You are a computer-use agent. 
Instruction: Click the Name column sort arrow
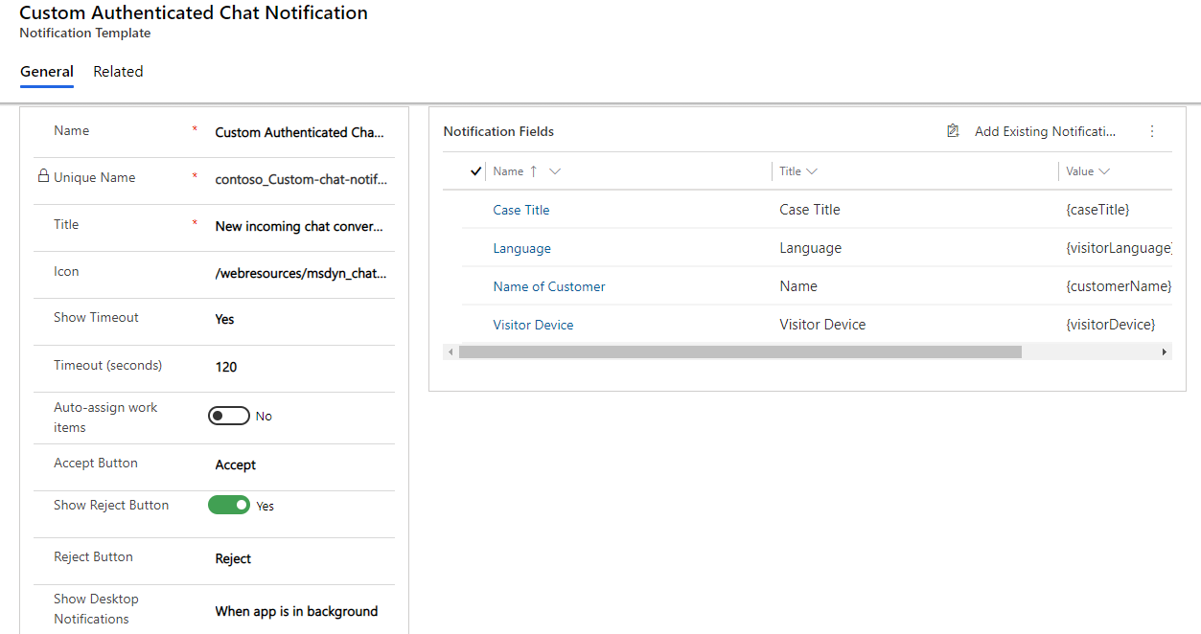click(x=533, y=170)
